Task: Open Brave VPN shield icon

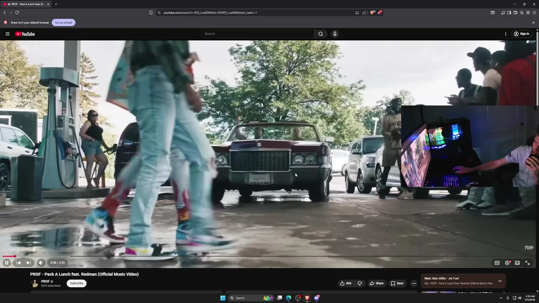Action: tap(528, 13)
